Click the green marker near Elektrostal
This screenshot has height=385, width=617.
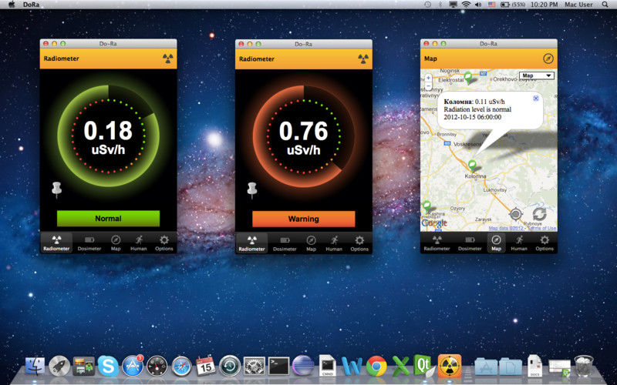click(468, 78)
